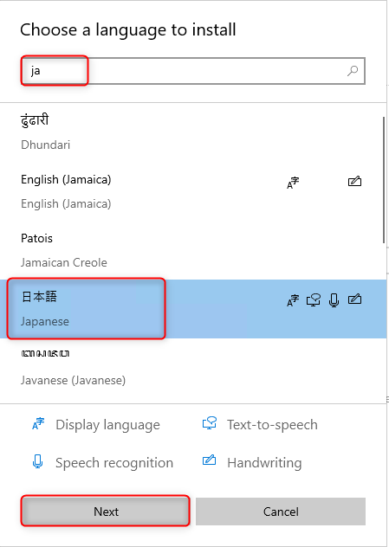Click the "Speech recognition" legend label

(114, 463)
